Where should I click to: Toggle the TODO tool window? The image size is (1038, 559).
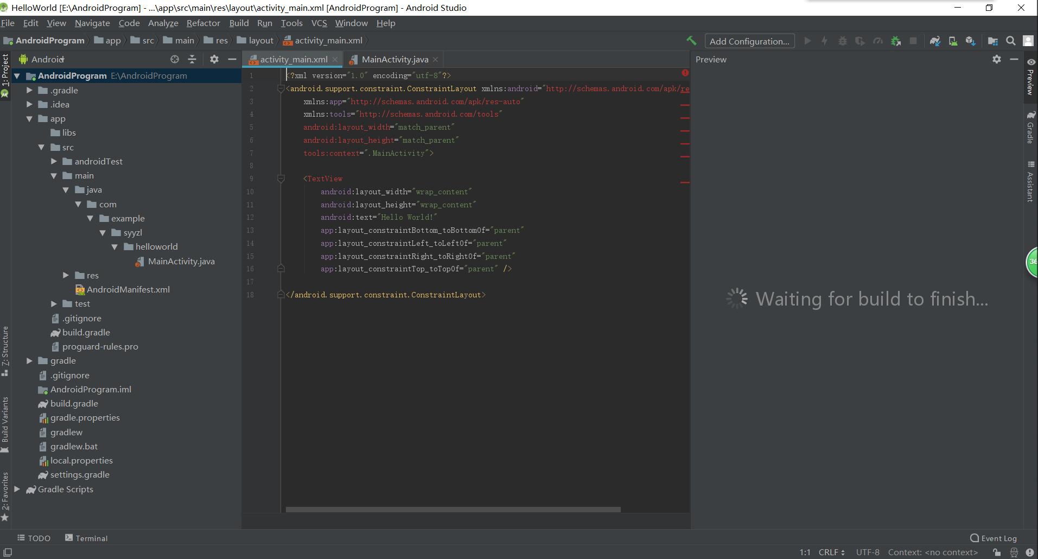(34, 538)
